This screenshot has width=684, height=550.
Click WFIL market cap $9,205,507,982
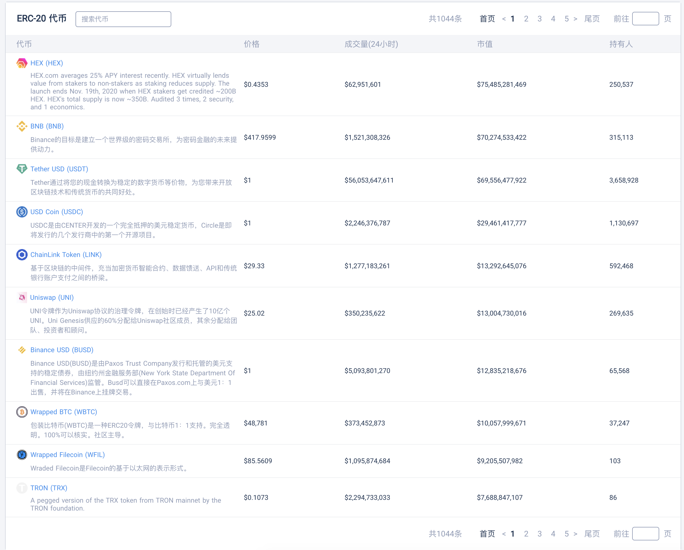coord(500,461)
